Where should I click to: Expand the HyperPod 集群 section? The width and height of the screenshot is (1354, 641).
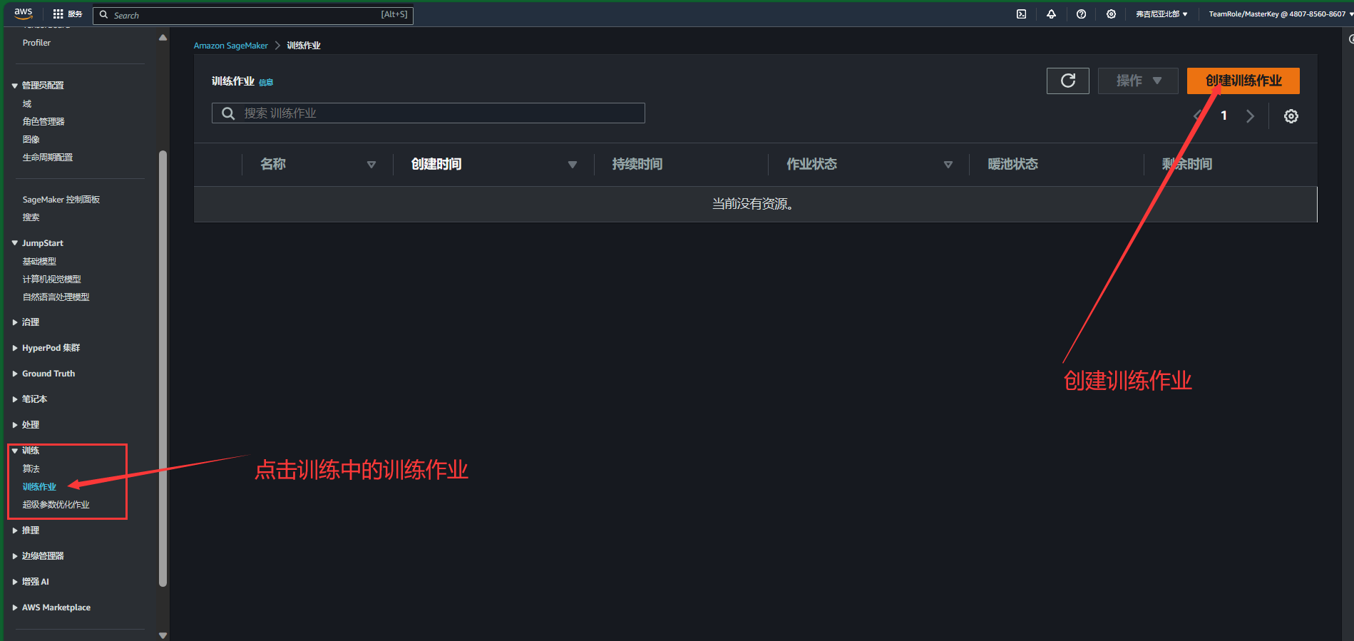click(x=14, y=348)
